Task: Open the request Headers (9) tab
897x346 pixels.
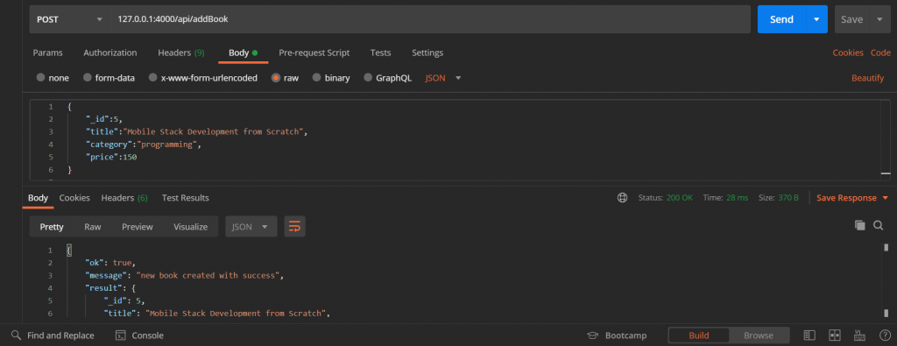Action: click(x=180, y=53)
